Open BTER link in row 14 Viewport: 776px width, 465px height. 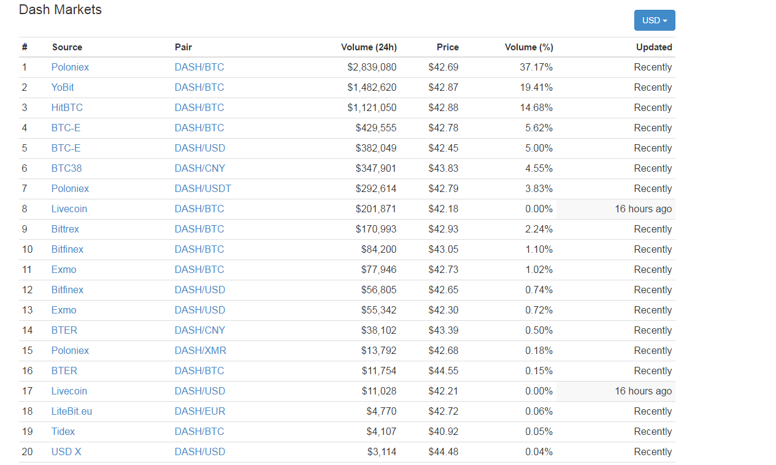click(64, 330)
